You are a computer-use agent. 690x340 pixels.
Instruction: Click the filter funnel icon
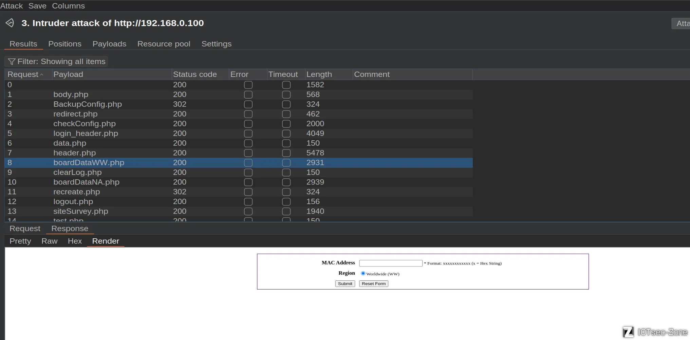pos(12,62)
